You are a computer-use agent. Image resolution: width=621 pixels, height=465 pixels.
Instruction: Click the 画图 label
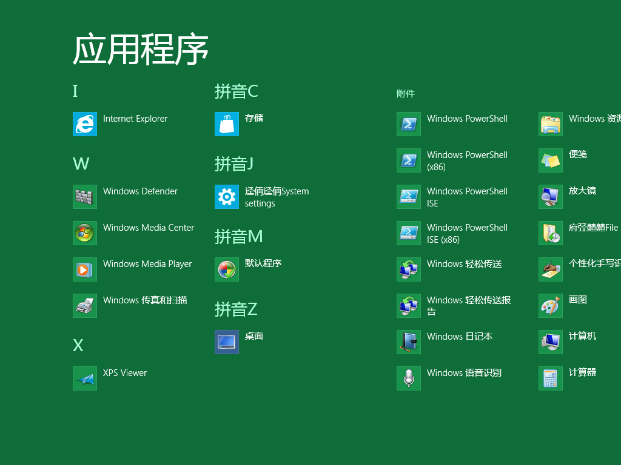click(578, 300)
